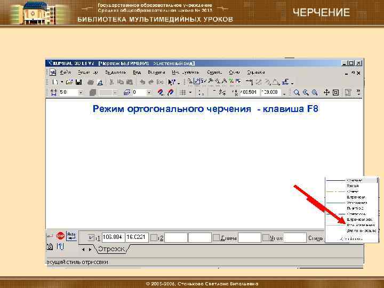
Task: Open the greyed combo box dropdown
Action: 115,93
